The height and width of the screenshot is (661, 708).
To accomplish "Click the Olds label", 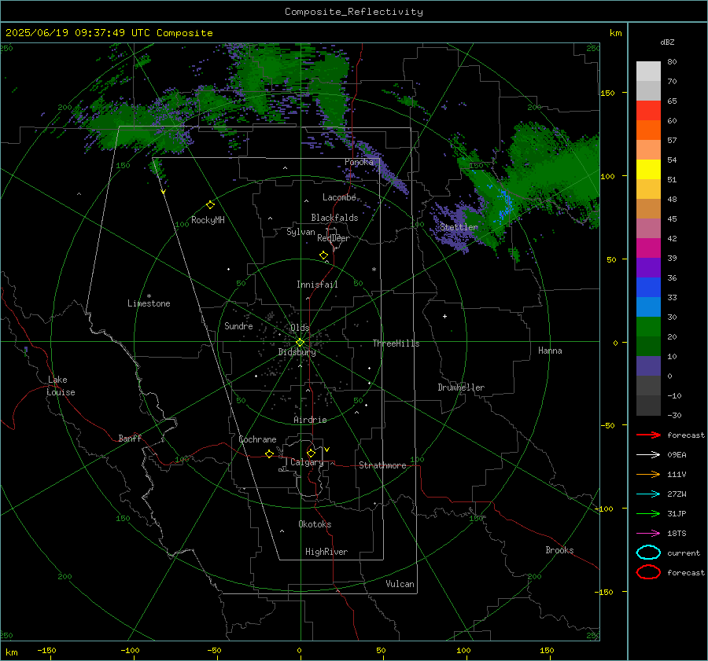I will point(300,328).
